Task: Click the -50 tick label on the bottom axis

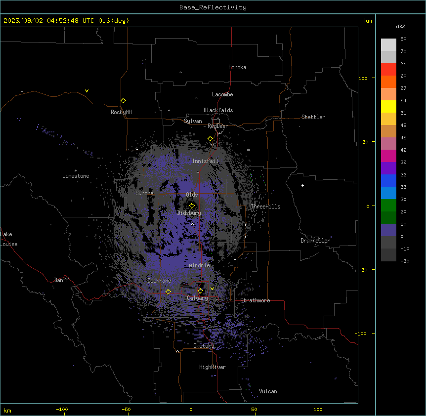Action: point(126,409)
